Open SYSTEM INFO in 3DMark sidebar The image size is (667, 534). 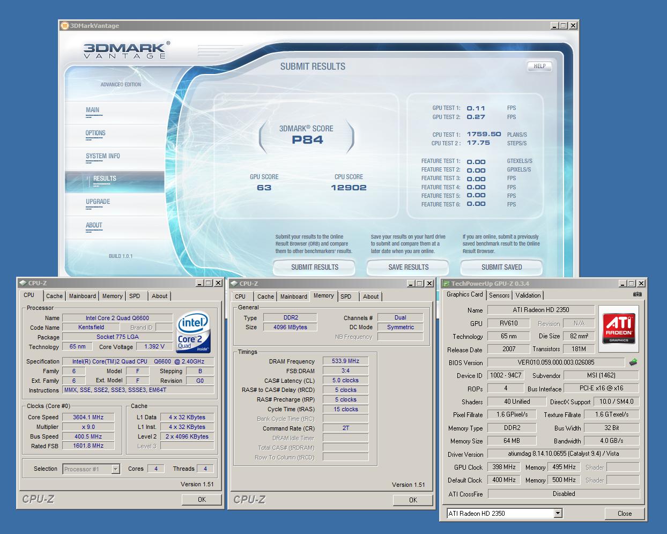pos(103,156)
